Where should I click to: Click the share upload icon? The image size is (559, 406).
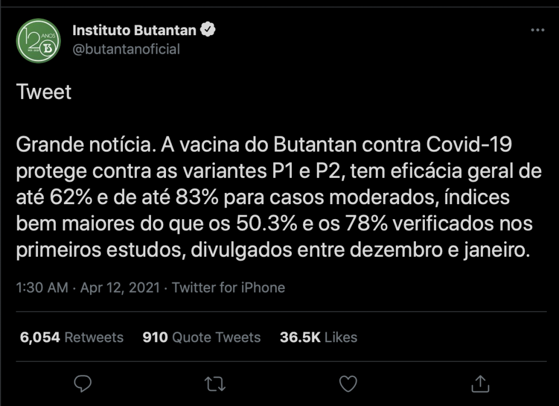[x=480, y=384]
